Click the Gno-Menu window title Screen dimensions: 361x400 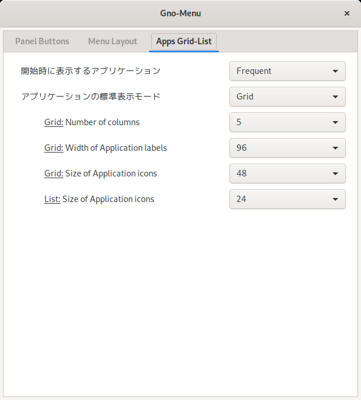180,13
